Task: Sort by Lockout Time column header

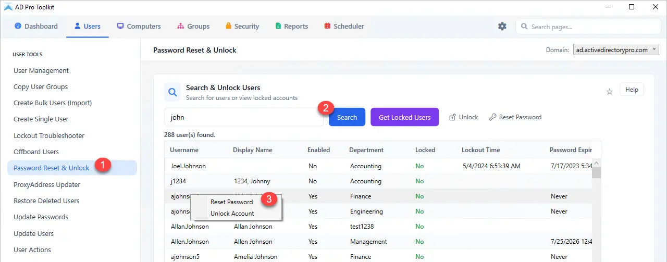Action: tap(480, 150)
